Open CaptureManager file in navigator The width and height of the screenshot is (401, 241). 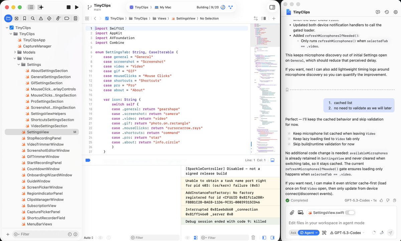tap(37, 46)
